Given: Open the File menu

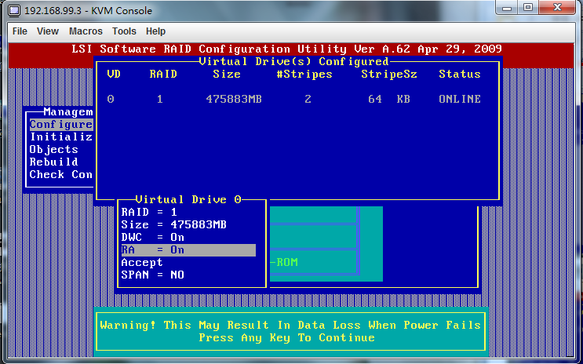Looking at the screenshot, I should (x=20, y=31).
